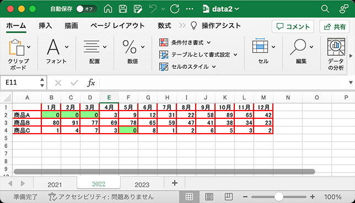Click the Select All corner triangle

7,98
